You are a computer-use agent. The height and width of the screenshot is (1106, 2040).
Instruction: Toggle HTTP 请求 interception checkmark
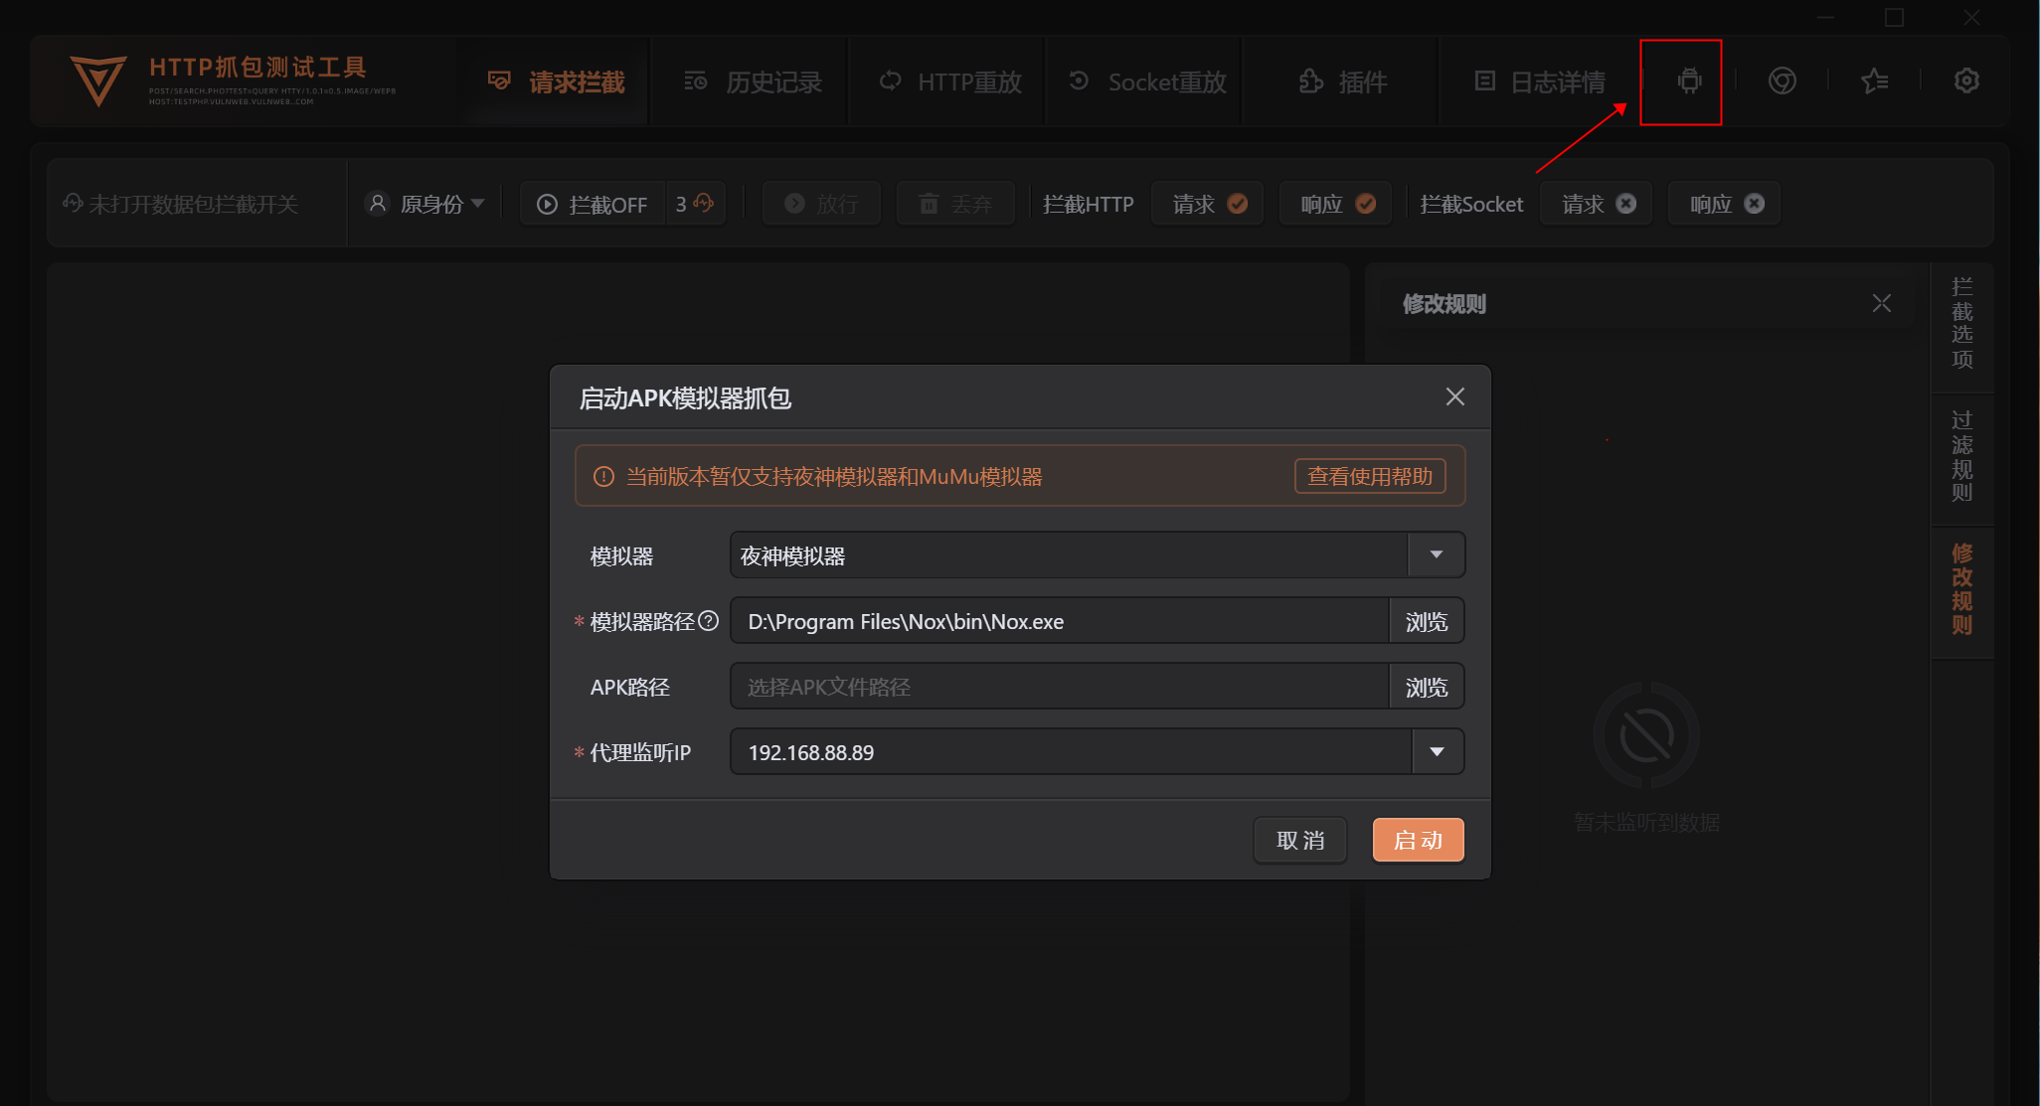pos(1238,204)
